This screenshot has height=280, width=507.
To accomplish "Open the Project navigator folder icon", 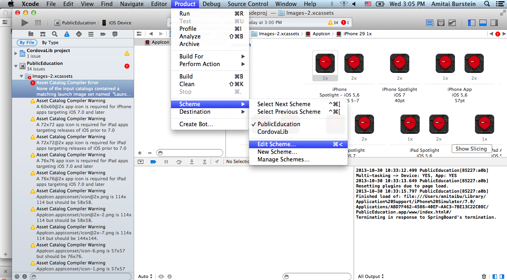I will coord(30,34).
